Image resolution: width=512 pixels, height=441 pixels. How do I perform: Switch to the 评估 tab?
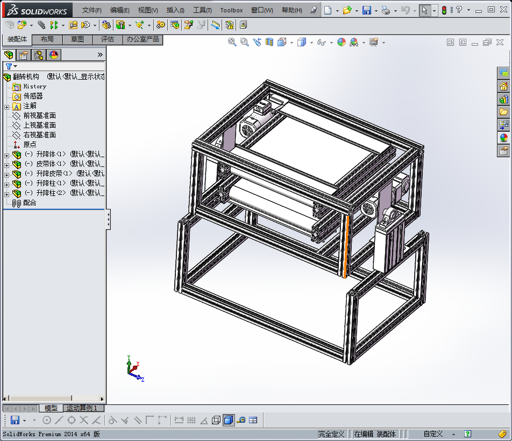click(108, 39)
